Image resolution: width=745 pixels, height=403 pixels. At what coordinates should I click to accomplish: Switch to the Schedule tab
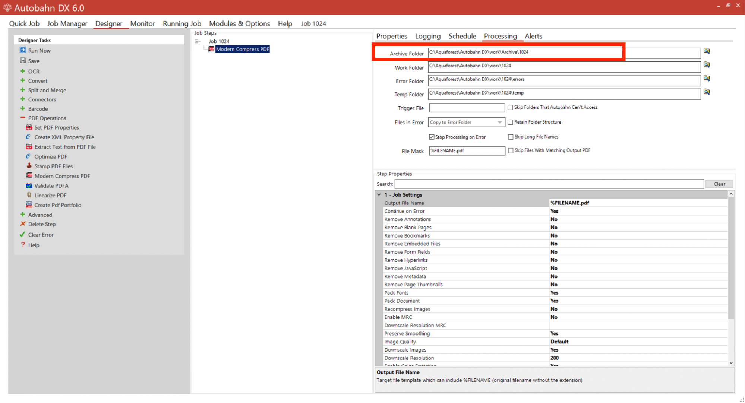(462, 36)
